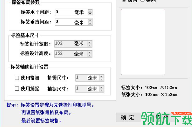The image size is (192, 127).
Task: Decrease 标签设计宽度 with the down arrow
Action: [x=90, y=45]
